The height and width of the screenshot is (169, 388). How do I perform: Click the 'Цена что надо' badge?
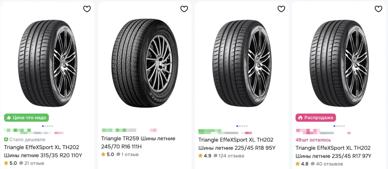[x=27, y=118]
